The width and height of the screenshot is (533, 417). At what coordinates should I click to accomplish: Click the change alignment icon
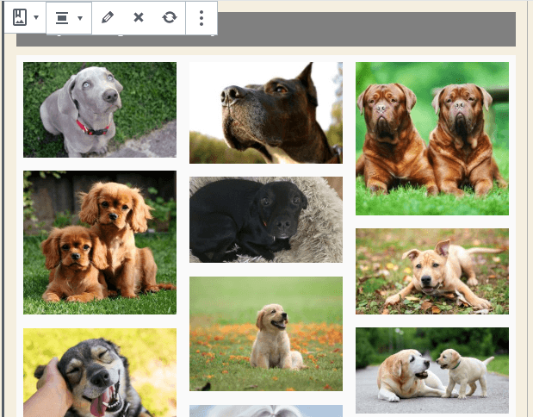point(62,18)
